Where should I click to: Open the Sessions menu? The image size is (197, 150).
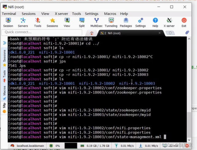pyautogui.click(x=28, y=13)
